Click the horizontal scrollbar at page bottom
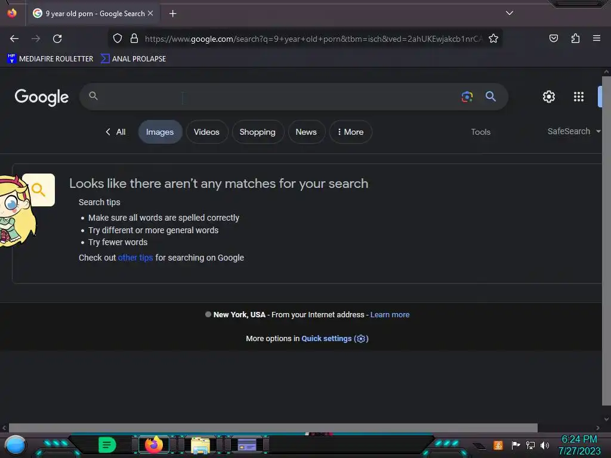 pos(273,428)
